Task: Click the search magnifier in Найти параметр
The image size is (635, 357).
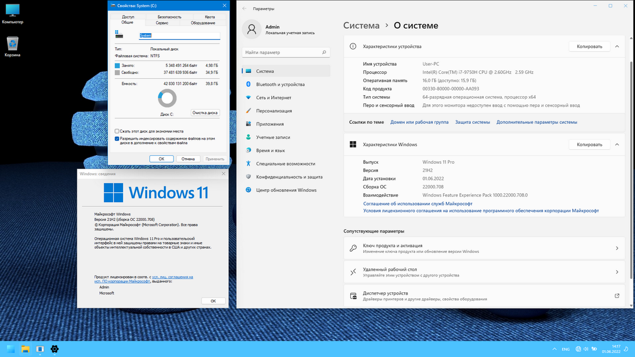Action: pos(324,52)
